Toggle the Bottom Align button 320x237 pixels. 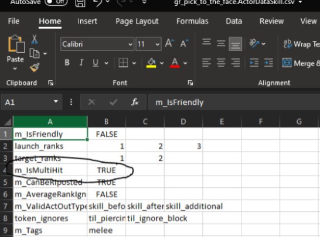pyautogui.click(x=235, y=44)
